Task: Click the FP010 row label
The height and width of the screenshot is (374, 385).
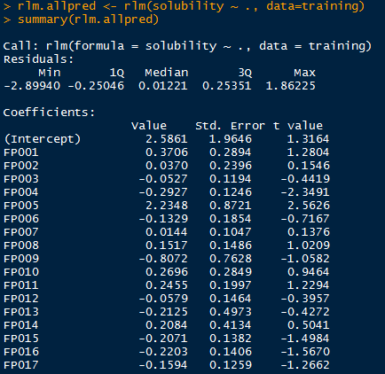Action: [21, 272]
